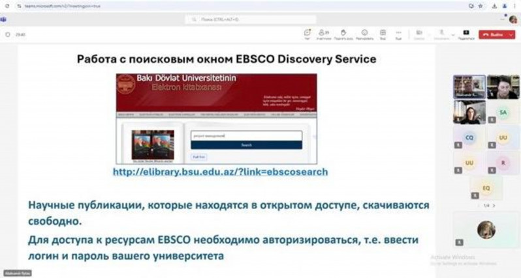Select the UU tile left of R

[x=469, y=163]
